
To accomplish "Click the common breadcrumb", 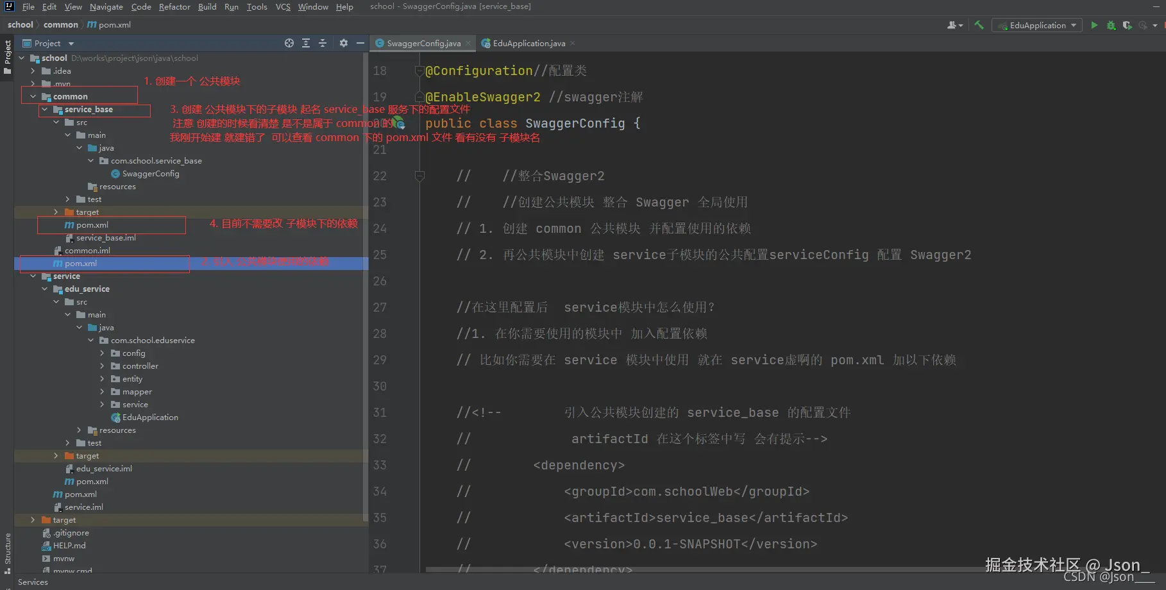I will [x=61, y=25].
